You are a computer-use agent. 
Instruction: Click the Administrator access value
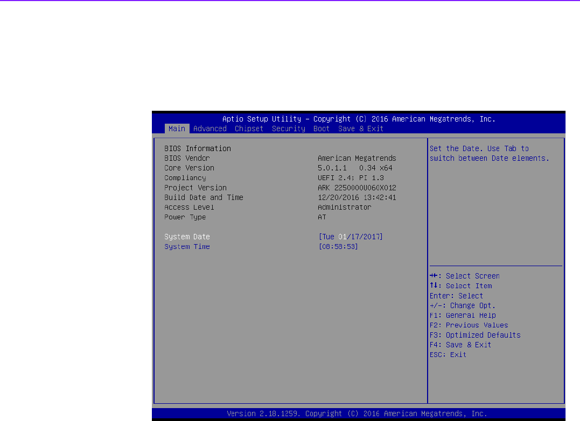pyautogui.click(x=345, y=207)
